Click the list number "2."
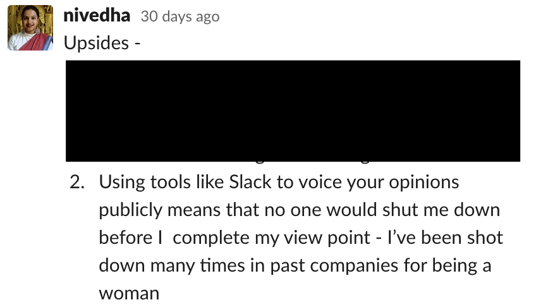The height and width of the screenshot is (307, 536). click(x=78, y=183)
